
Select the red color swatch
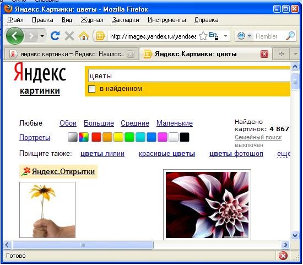pyautogui.click(x=96, y=137)
